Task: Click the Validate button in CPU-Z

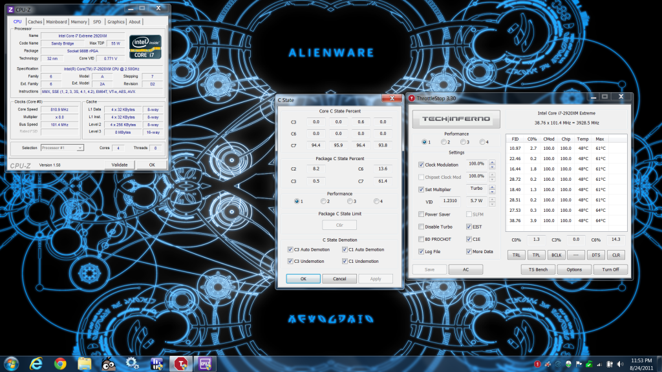Action: 120,165
